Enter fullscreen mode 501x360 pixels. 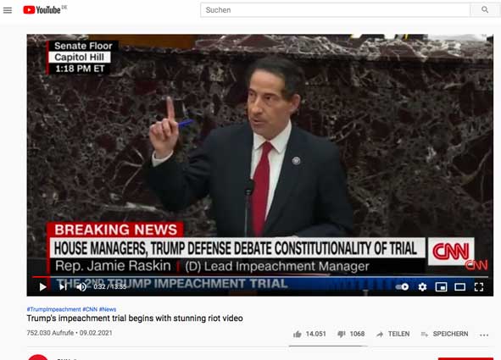click(479, 287)
